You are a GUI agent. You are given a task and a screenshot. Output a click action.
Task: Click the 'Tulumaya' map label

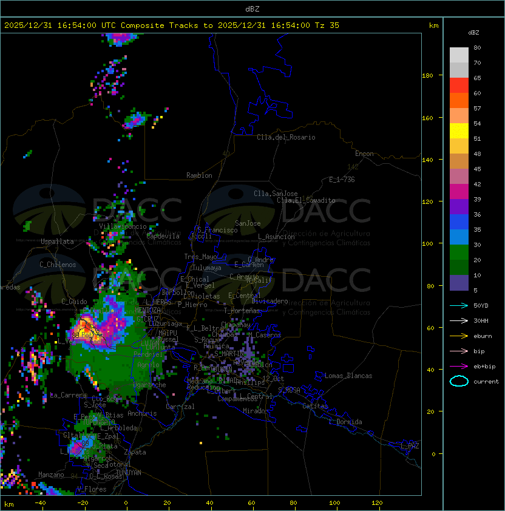point(207,268)
